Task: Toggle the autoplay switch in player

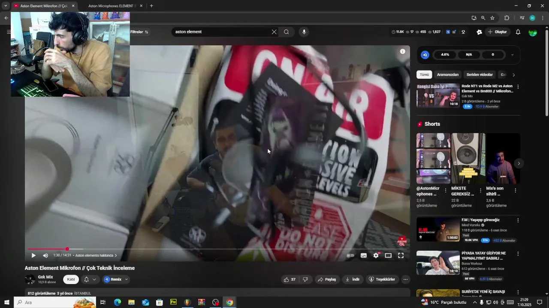Action: (x=350, y=255)
